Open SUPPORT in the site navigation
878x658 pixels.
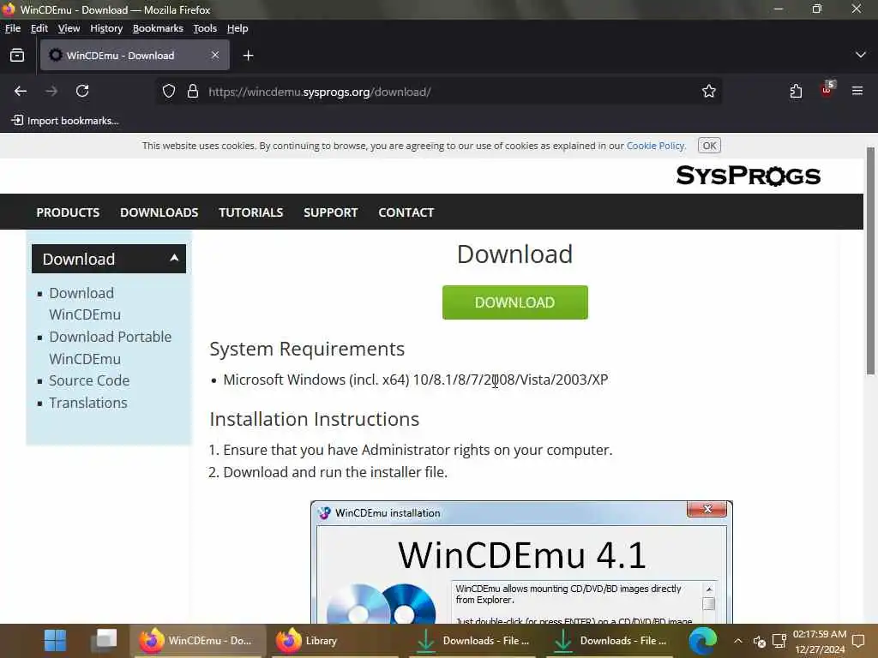coord(330,212)
